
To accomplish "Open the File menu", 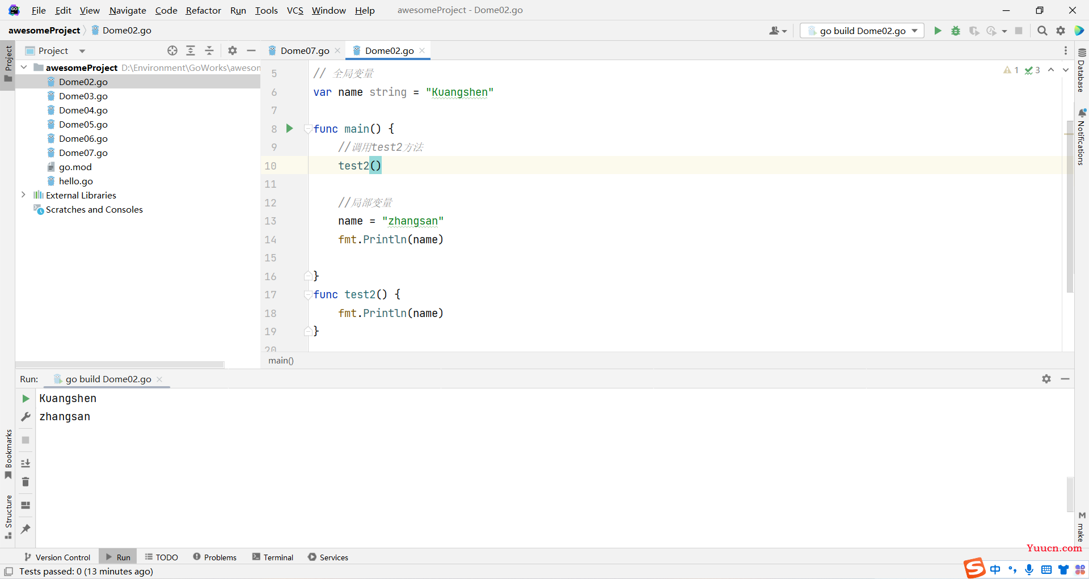I will click(39, 10).
